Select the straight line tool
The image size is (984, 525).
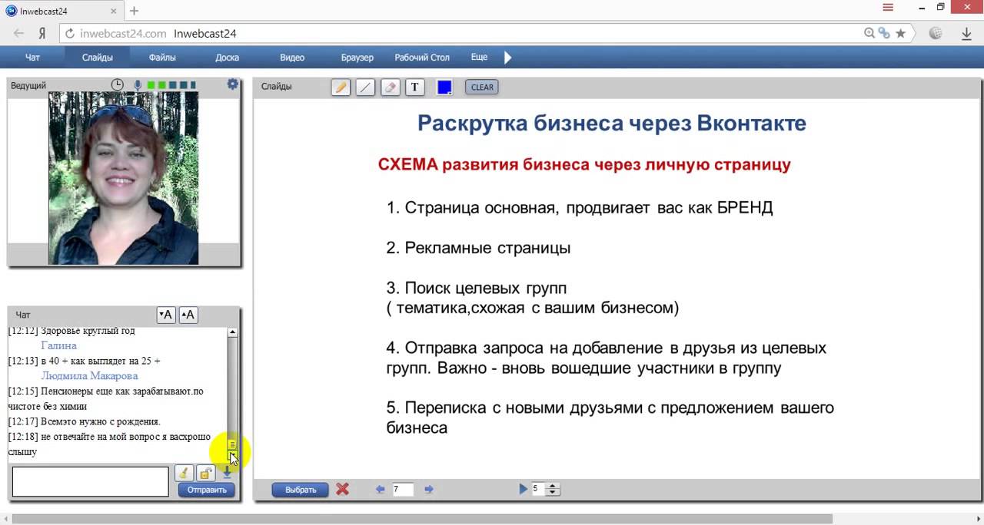point(365,87)
